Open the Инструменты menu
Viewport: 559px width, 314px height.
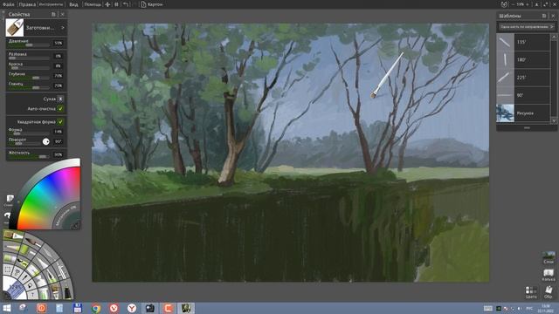coord(51,4)
